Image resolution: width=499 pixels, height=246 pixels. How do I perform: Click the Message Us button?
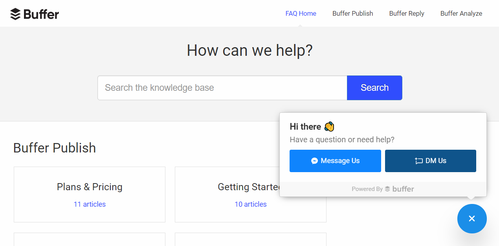pos(335,161)
